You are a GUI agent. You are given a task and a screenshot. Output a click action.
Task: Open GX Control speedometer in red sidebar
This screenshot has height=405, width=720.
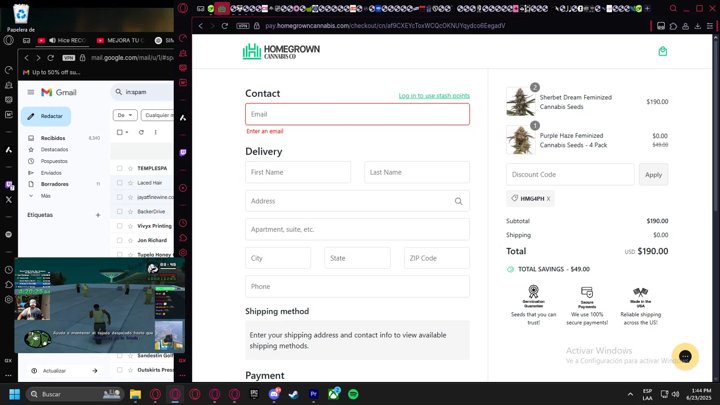click(183, 38)
